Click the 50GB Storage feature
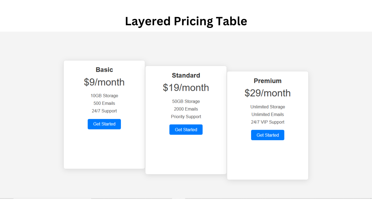 pos(186,101)
